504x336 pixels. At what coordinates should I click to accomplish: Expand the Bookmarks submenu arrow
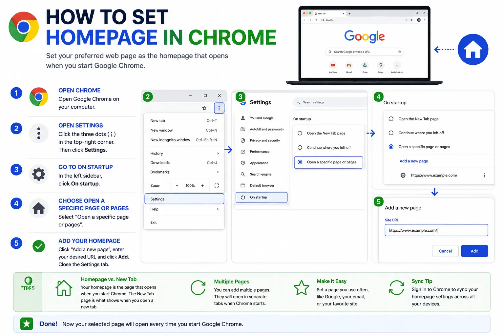coord(218,172)
